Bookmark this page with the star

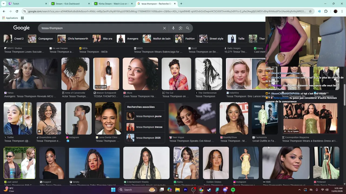click(310, 11)
